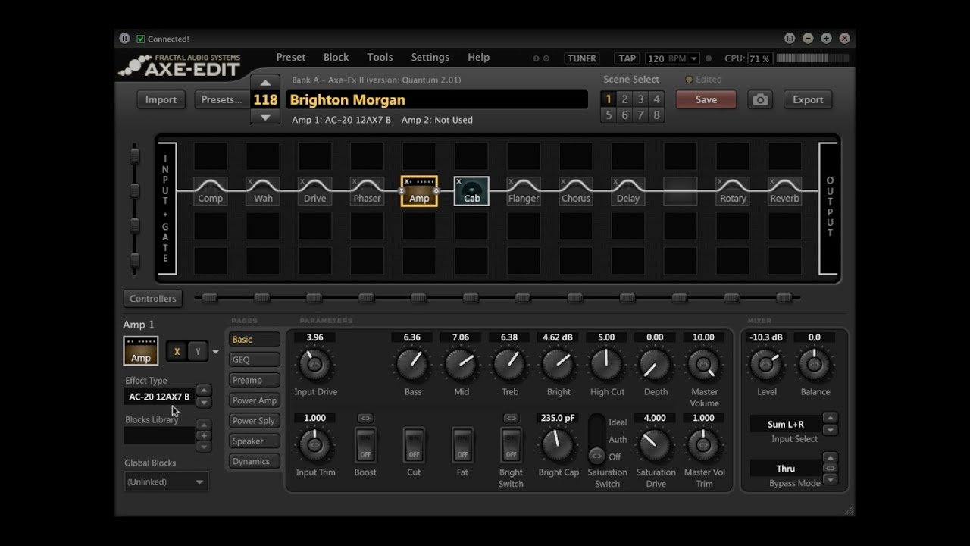Image resolution: width=970 pixels, height=546 pixels.
Task: Click Input Select down arrow
Action: pyautogui.click(x=830, y=429)
